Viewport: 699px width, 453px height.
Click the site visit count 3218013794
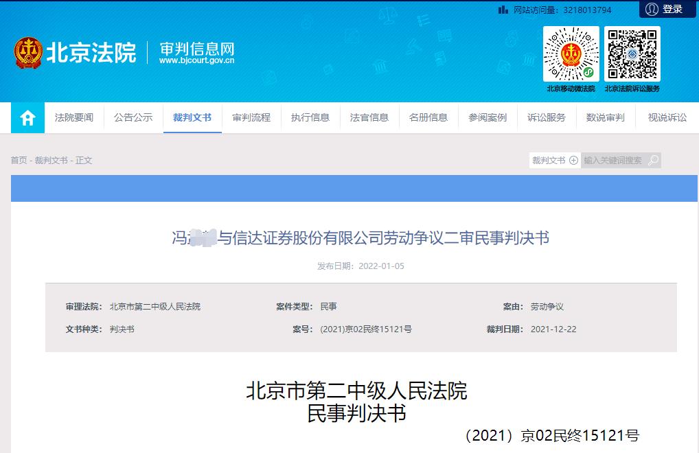coord(587,10)
